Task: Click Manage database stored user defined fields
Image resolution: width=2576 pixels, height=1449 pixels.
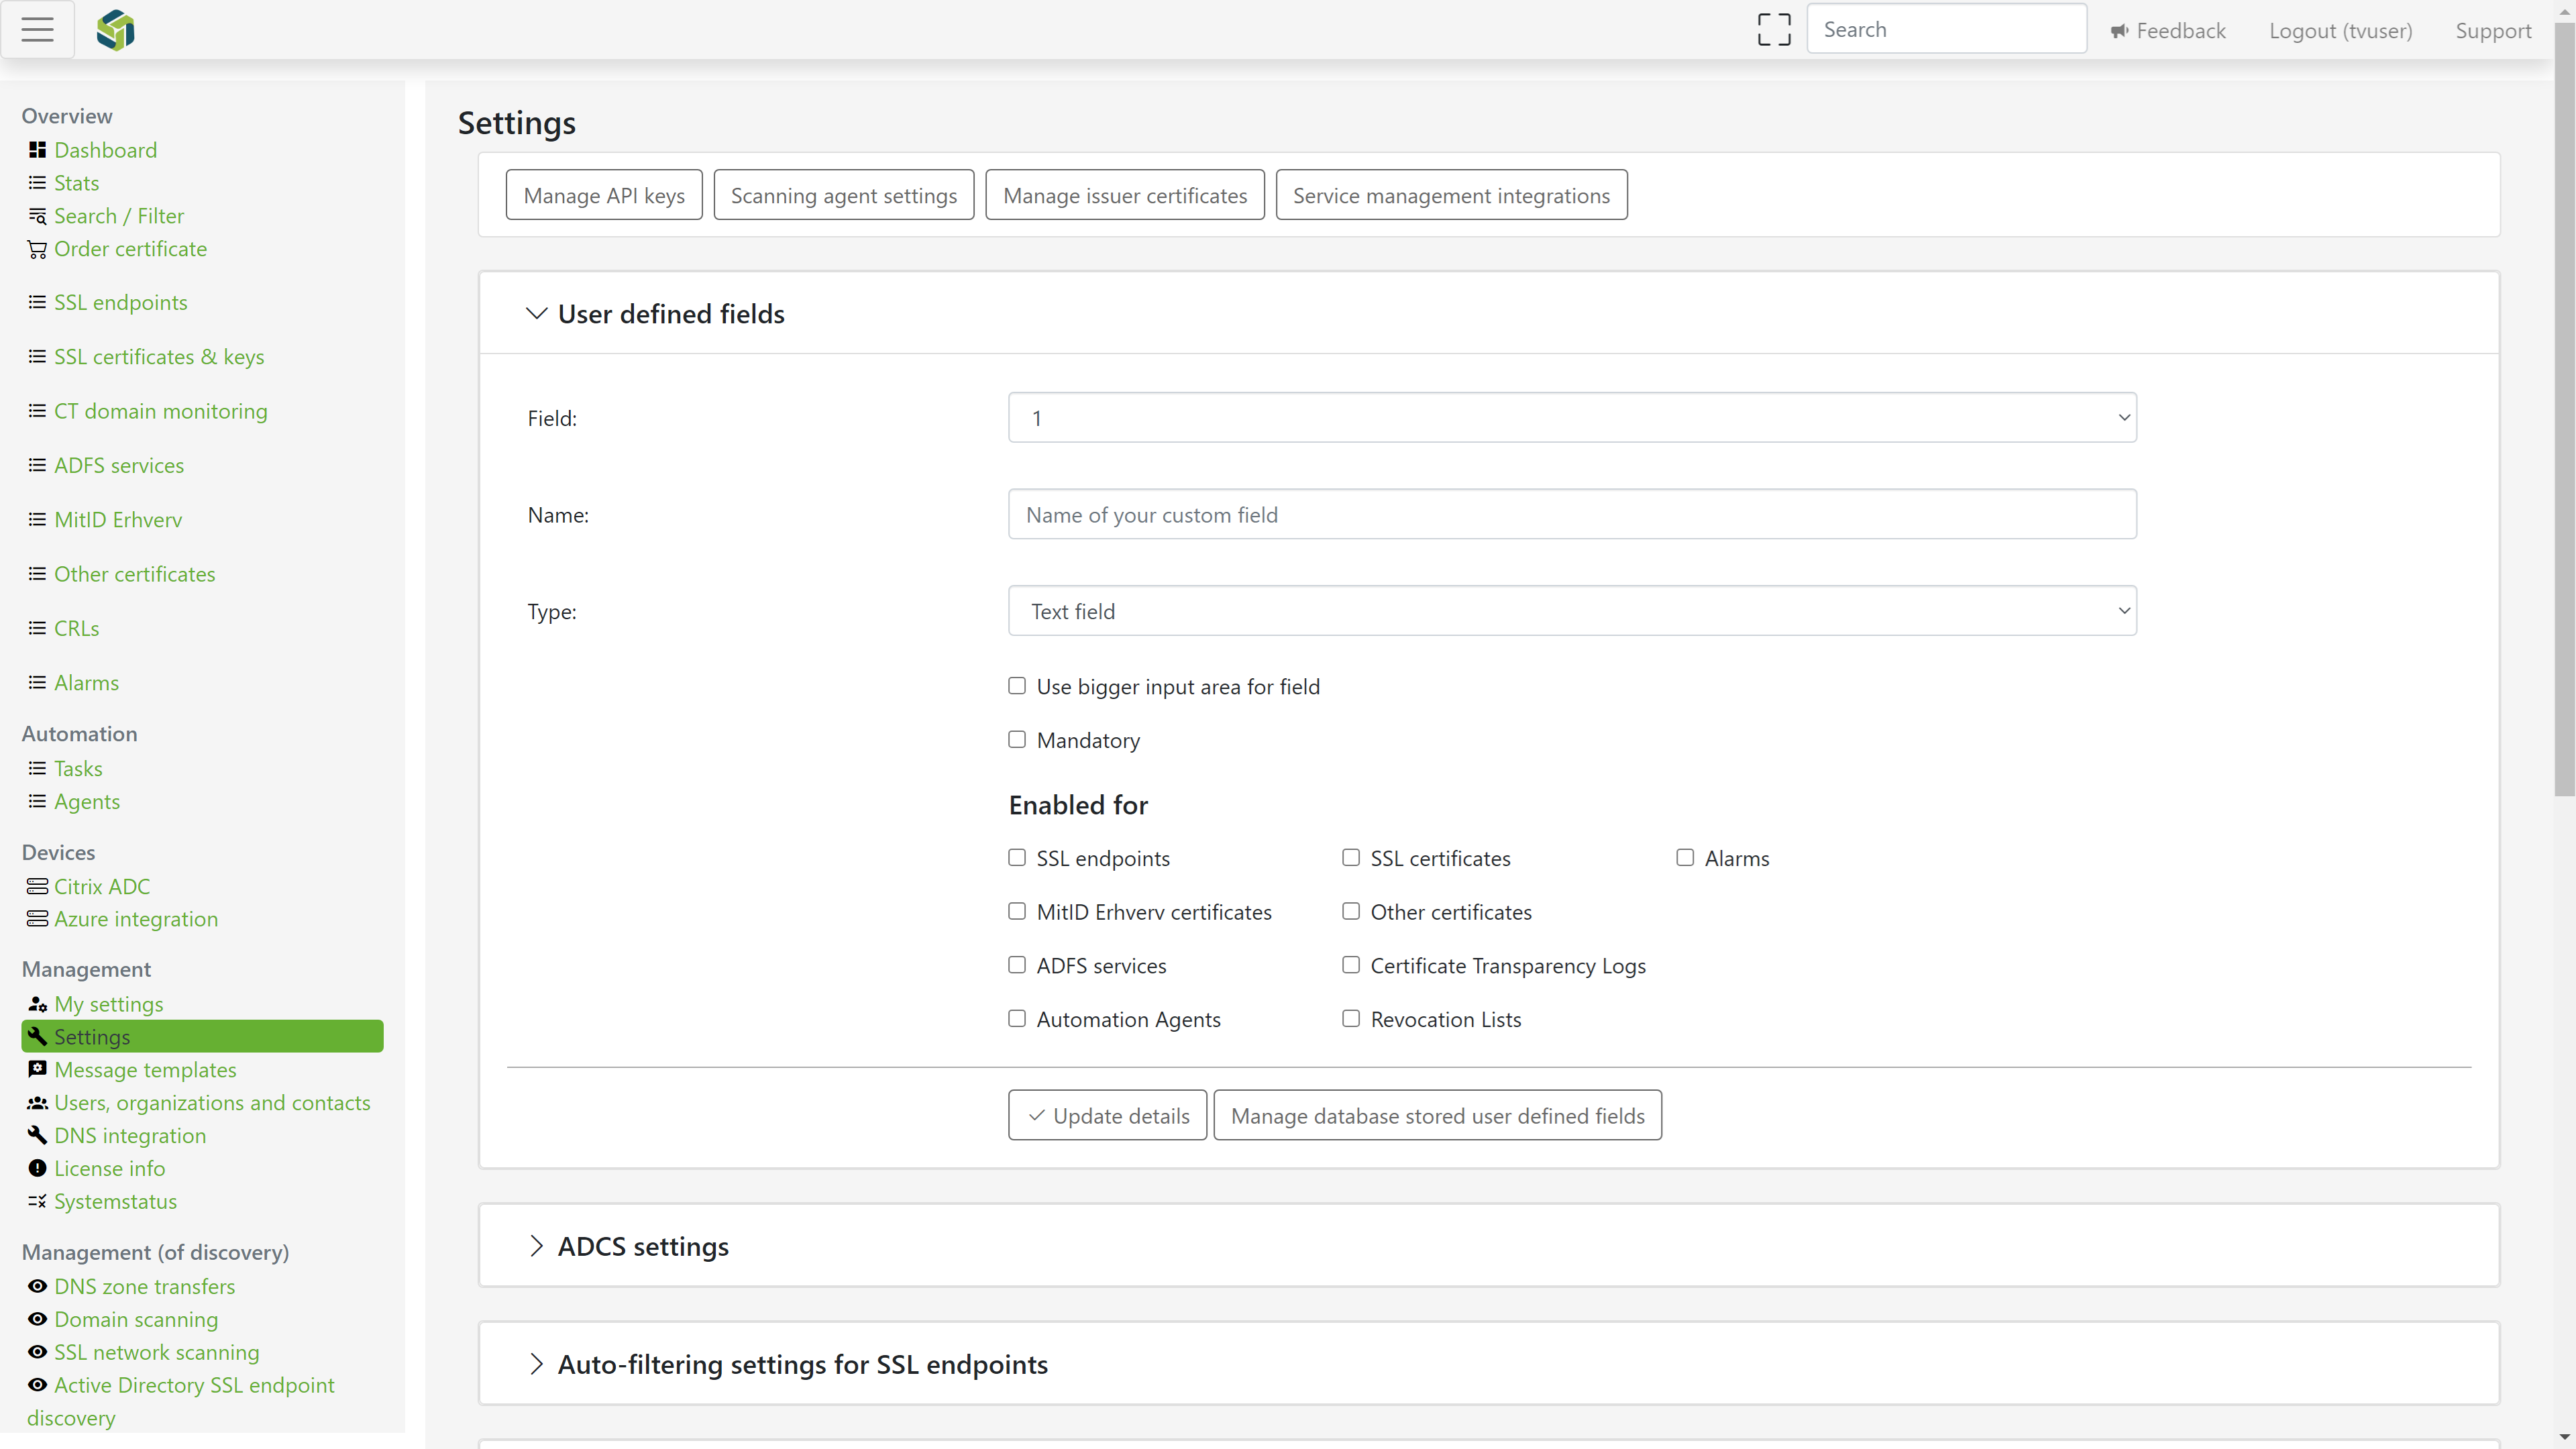Action: click(1437, 1115)
